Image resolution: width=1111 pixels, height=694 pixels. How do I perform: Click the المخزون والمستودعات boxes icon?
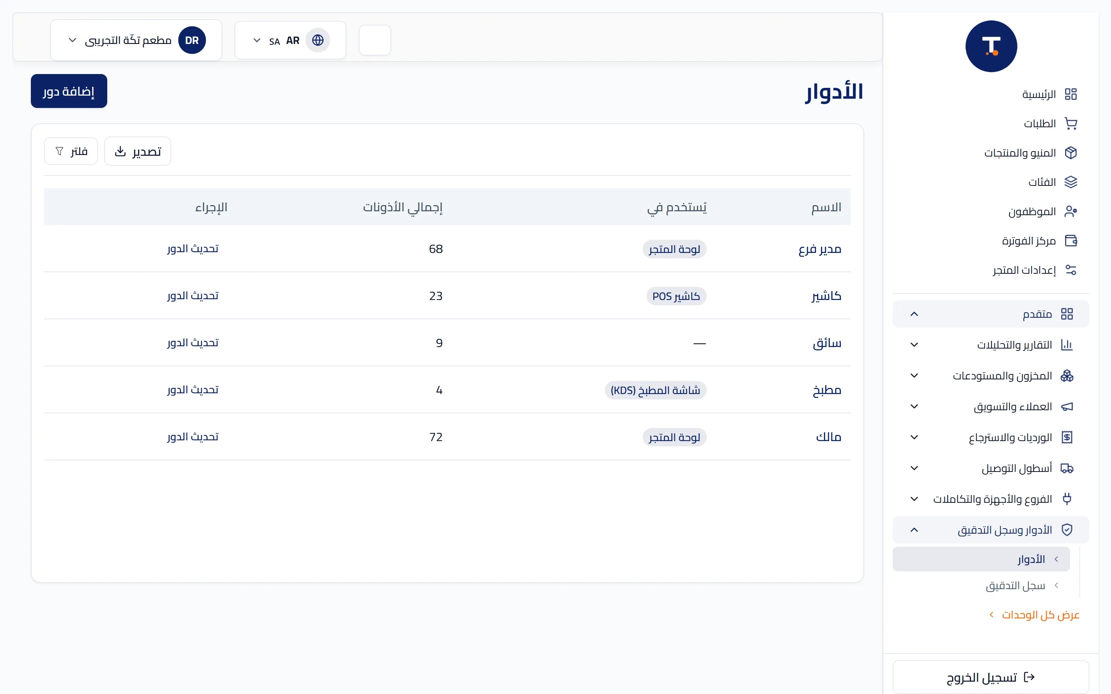pyautogui.click(x=1067, y=376)
